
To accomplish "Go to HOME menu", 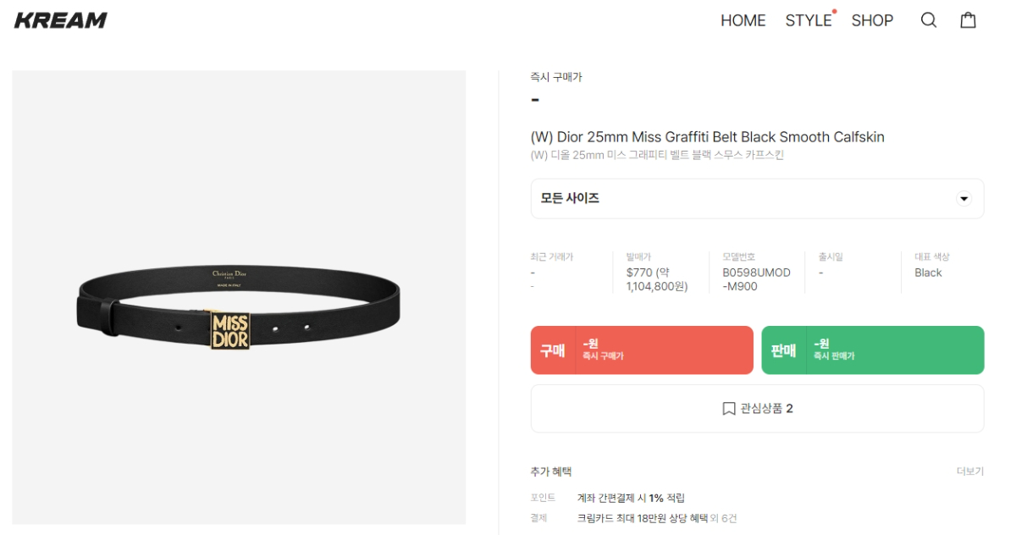I will tap(743, 20).
